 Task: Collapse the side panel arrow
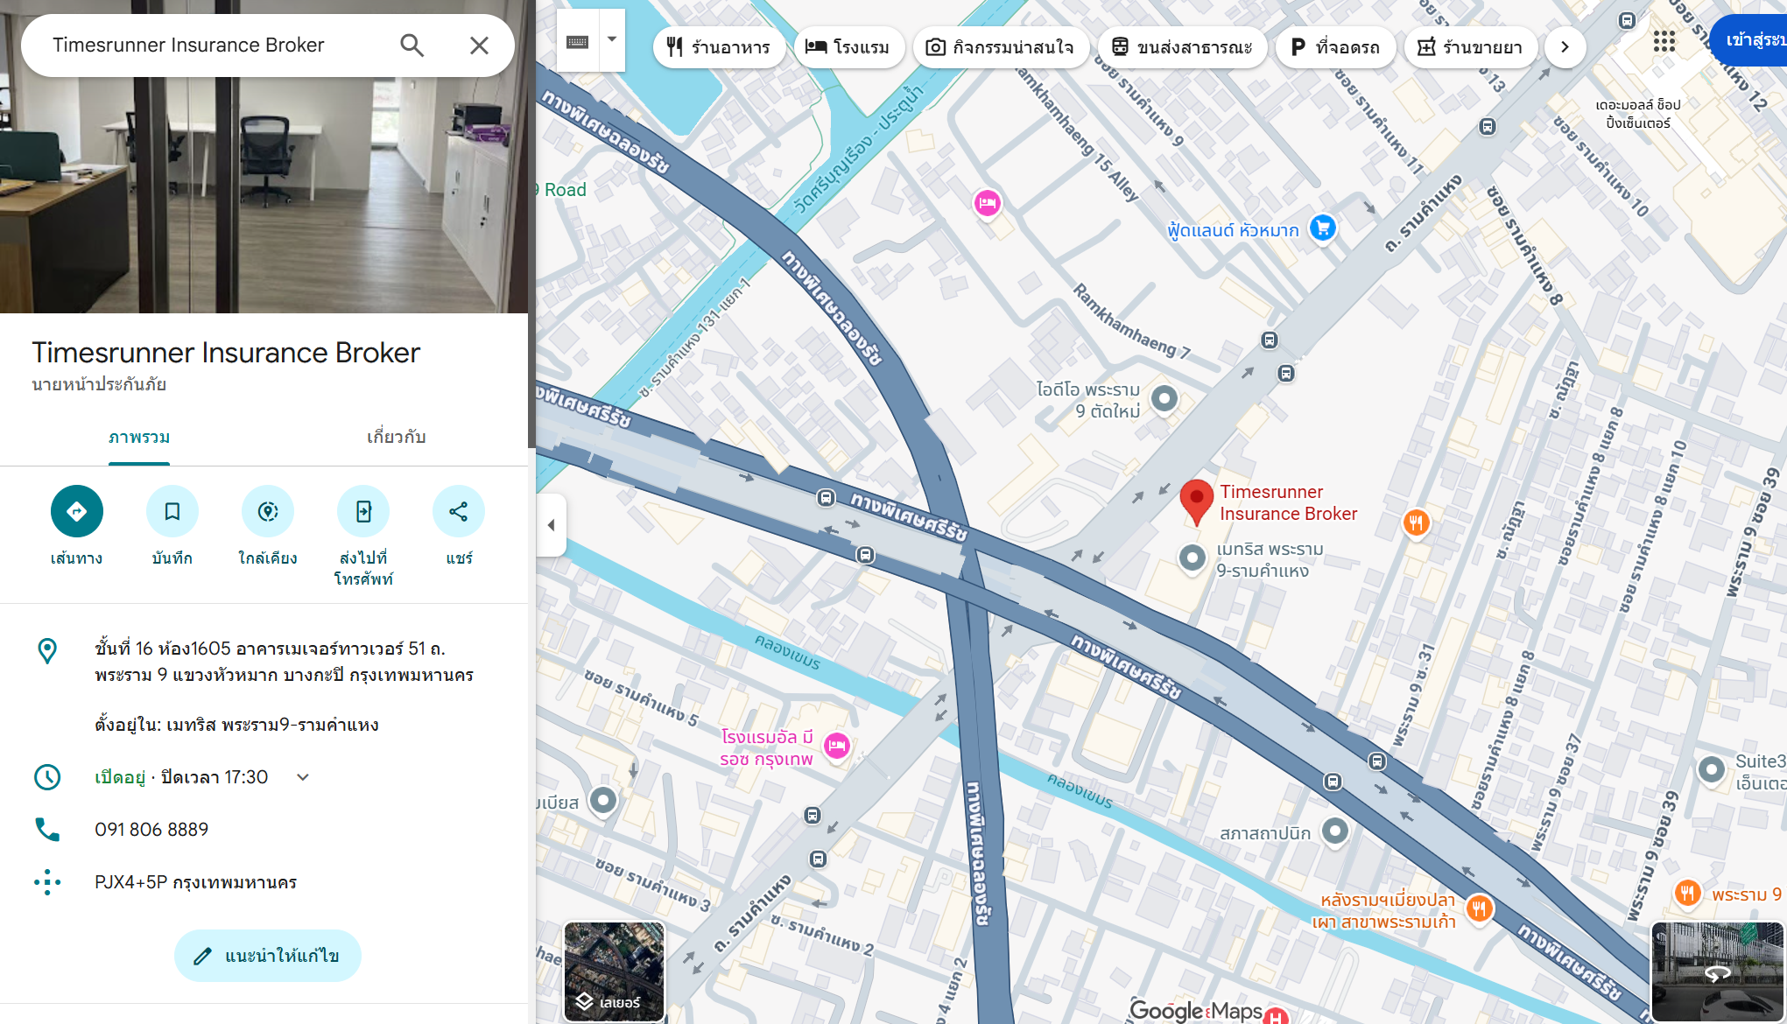tap(551, 525)
